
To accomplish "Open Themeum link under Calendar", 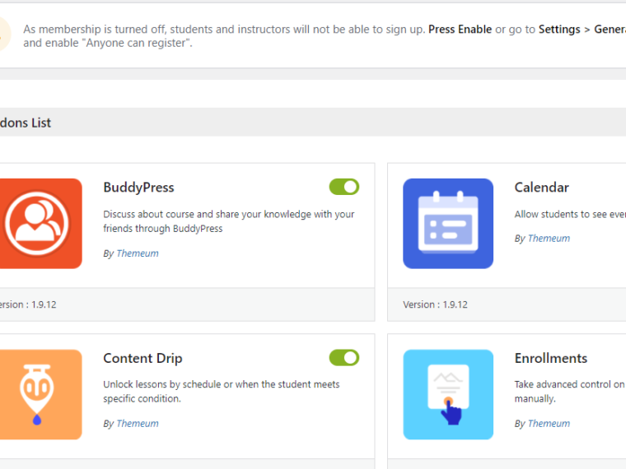I will point(549,239).
